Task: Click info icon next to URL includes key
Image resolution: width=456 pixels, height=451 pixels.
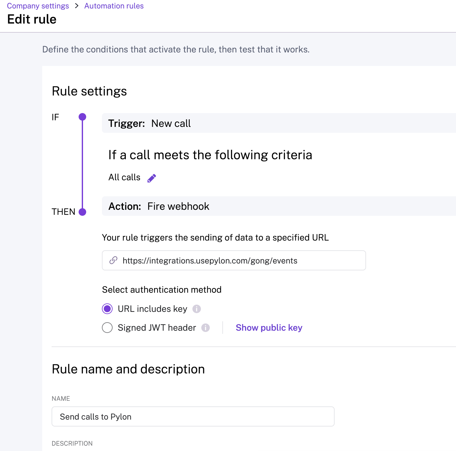Action: click(x=197, y=309)
